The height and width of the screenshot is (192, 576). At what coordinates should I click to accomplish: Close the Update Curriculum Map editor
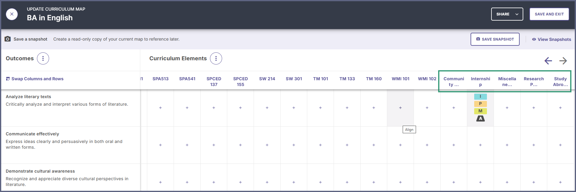12,14
